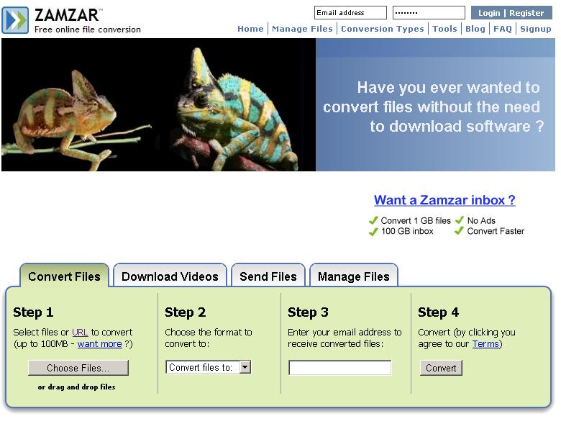Switch to the Send Files tab
The width and height of the screenshot is (561, 424).
268,276
